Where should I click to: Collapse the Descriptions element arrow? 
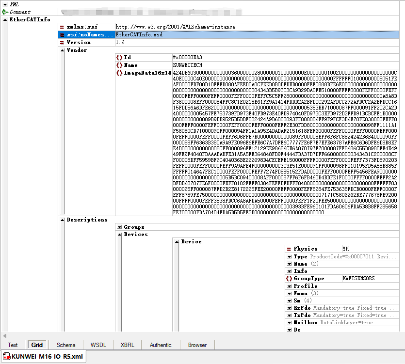pyautogui.click(x=62, y=220)
